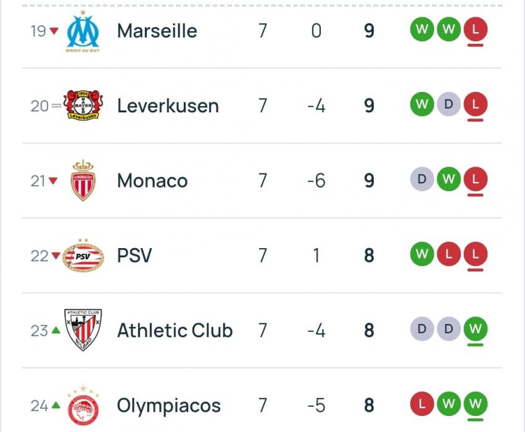
Task: Tap Olympiacos's red loss result badge
Action: (x=422, y=404)
